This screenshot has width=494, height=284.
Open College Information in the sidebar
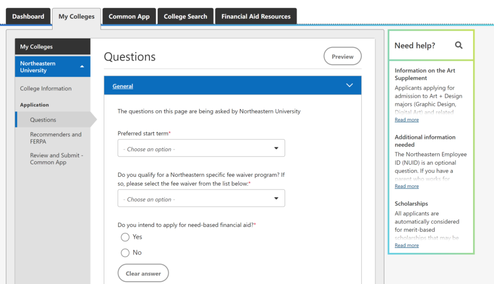point(46,89)
